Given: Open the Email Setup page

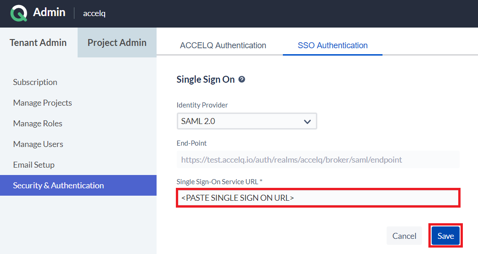Looking at the screenshot, I should tap(34, 164).
